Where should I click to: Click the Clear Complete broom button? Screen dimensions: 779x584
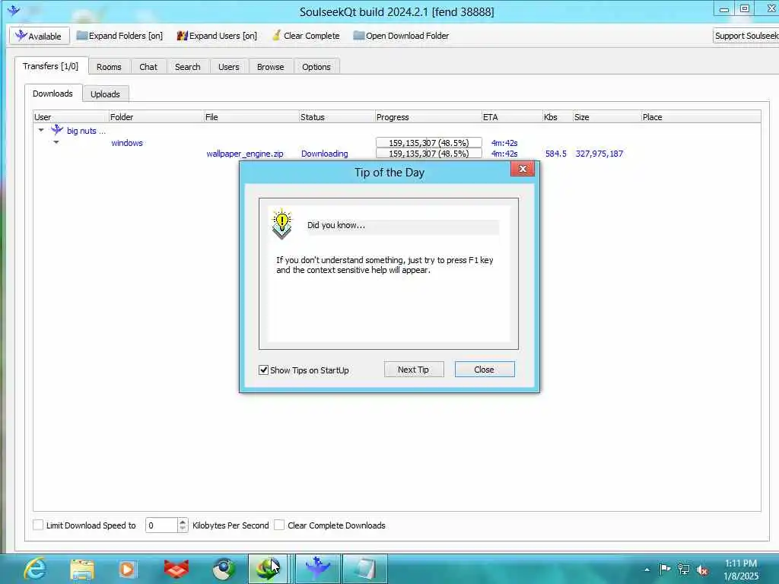click(x=306, y=36)
